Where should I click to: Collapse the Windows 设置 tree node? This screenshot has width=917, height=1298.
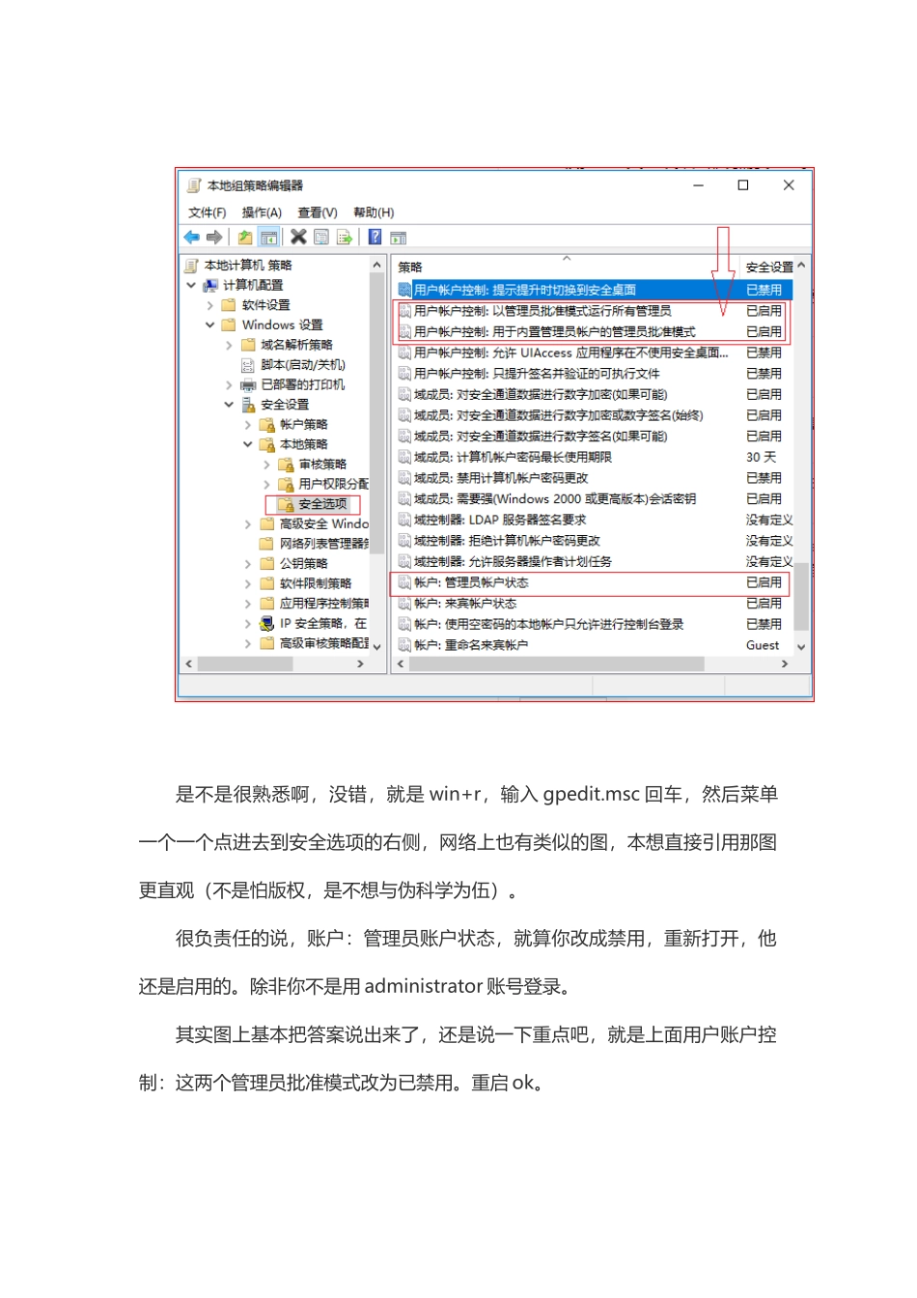point(210,324)
